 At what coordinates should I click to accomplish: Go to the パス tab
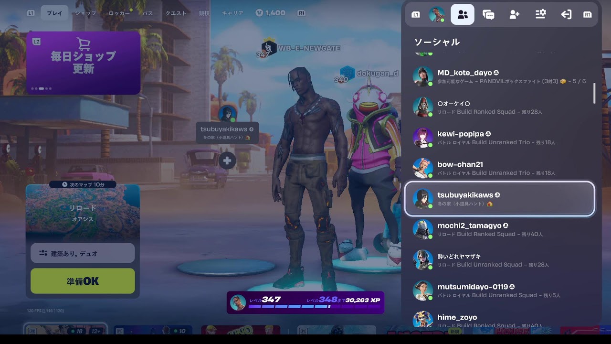148,13
